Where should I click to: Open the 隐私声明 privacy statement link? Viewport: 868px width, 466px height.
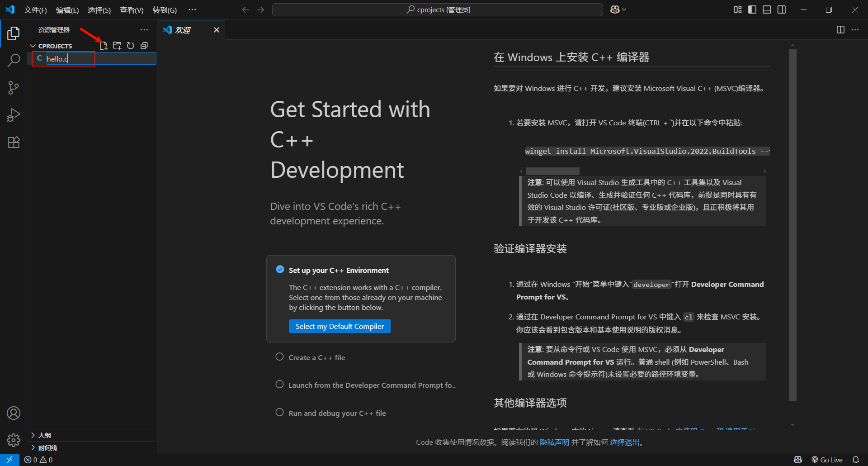(x=554, y=442)
